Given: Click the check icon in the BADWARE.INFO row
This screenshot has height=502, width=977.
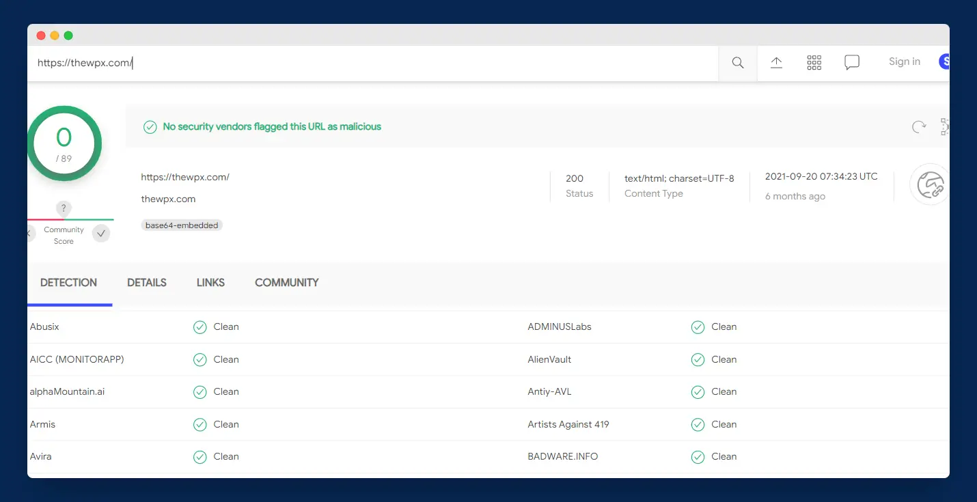Looking at the screenshot, I should [698, 457].
